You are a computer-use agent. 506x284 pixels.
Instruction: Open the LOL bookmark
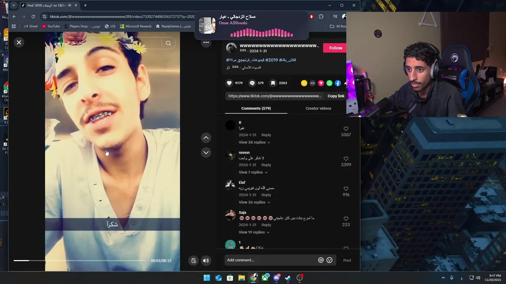tap(110, 26)
